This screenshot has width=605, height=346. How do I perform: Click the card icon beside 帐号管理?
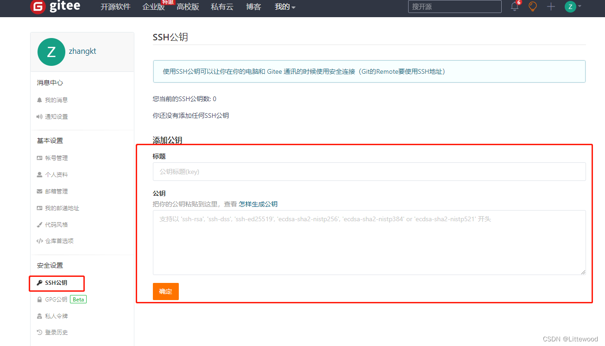pos(39,158)
